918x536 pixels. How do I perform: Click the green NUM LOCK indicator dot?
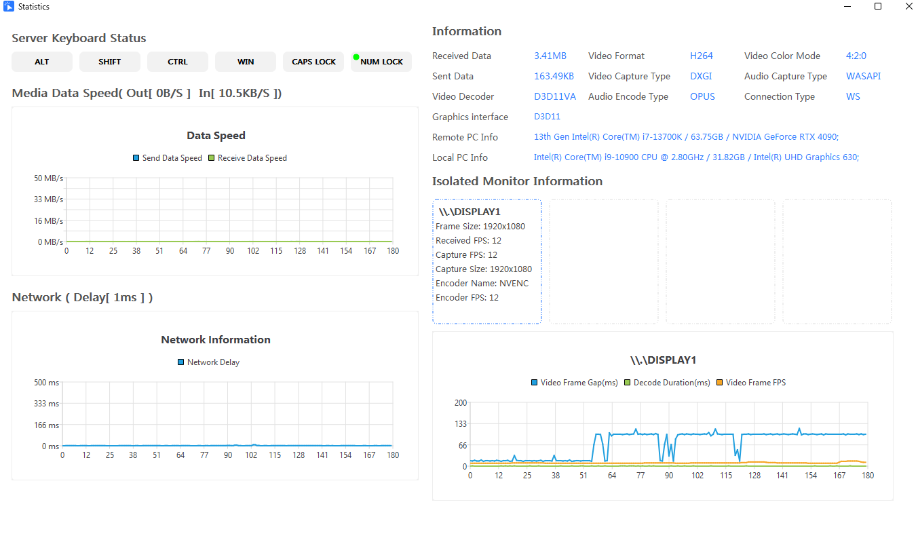(x=356, y=57)
